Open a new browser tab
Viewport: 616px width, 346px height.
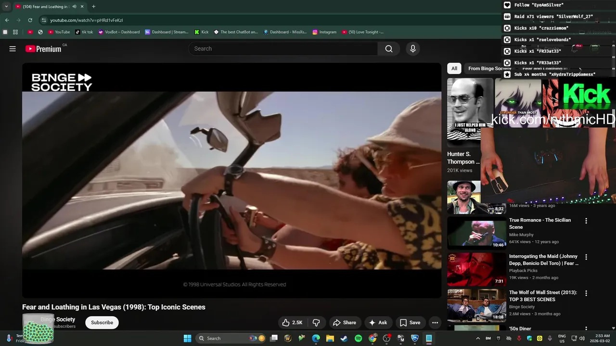pos(93,6)
